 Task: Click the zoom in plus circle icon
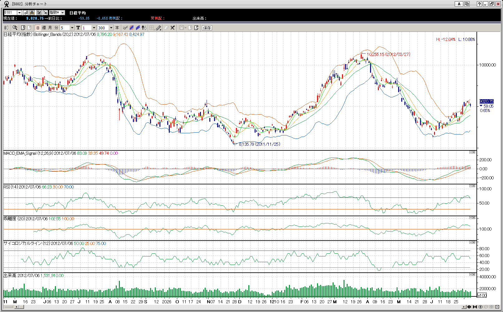[x=481, y=307]
